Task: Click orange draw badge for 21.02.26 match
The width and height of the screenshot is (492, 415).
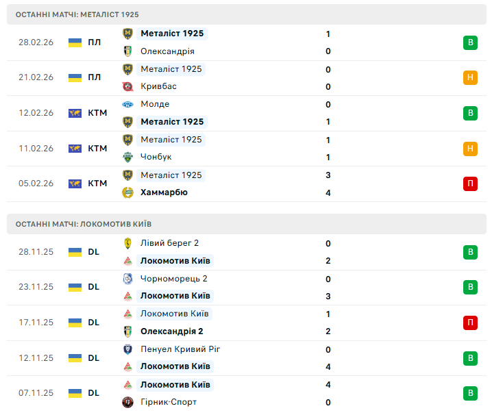Action: coord(470,77)
